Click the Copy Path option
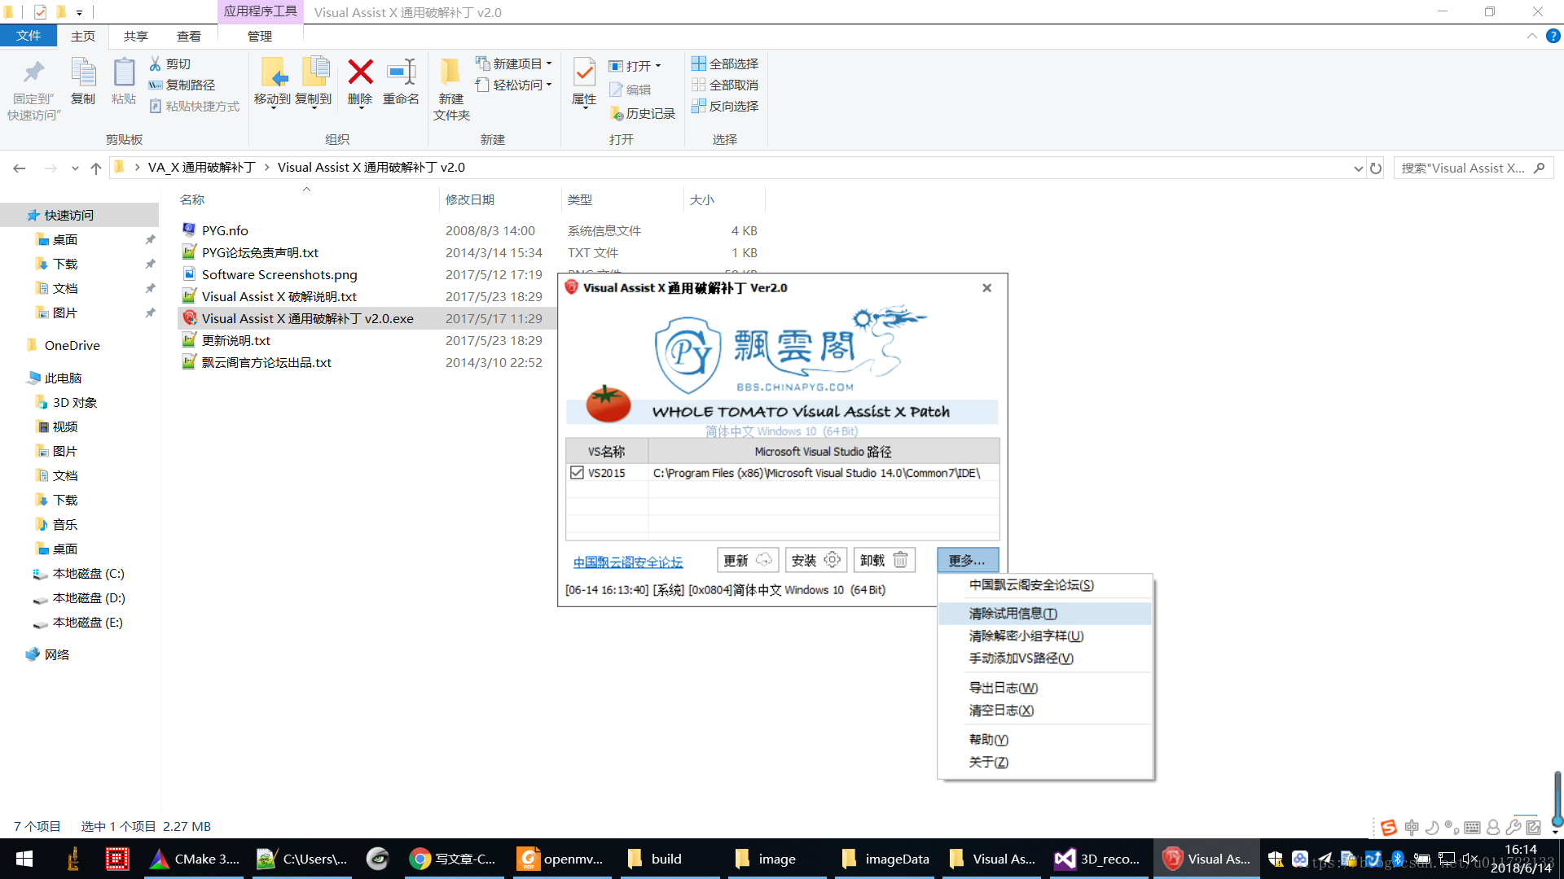This screenshot has width=1564, height=879. coord(182,85)
